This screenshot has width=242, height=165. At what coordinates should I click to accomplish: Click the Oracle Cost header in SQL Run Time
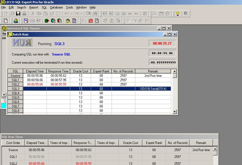tap(130, 143)
